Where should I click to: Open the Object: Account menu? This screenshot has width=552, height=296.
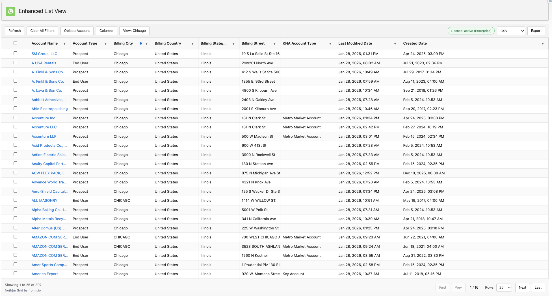pyautogui.click(x=77, y=31)
